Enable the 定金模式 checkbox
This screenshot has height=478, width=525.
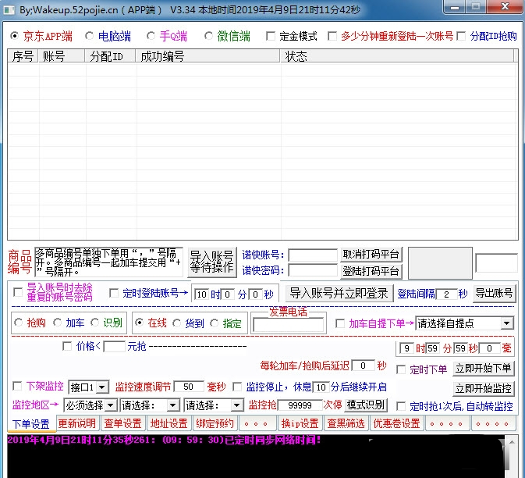[x=271, y=36]
